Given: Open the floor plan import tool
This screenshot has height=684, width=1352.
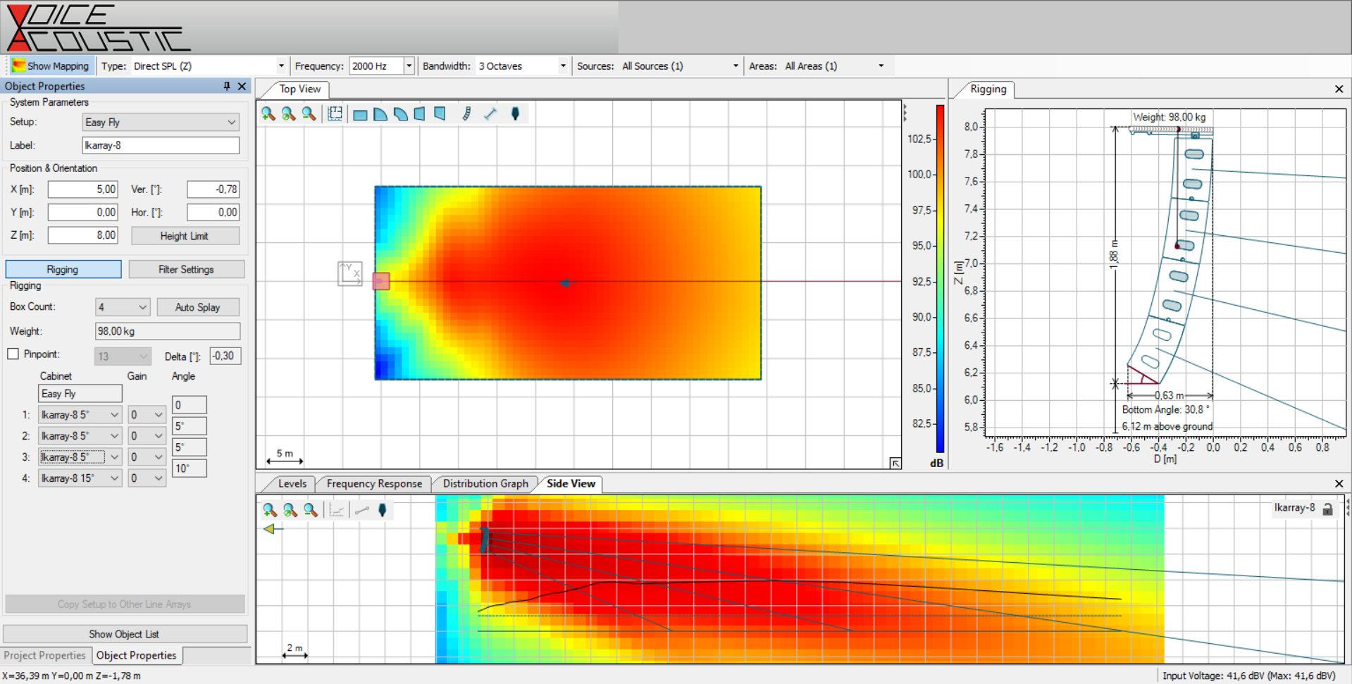Looking at the screenshot, I should [335, 113].
